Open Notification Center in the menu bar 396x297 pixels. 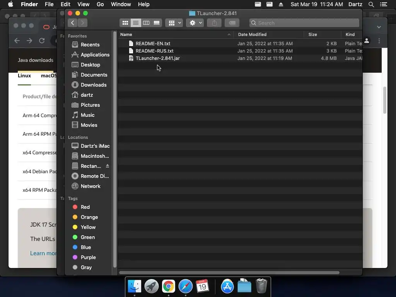(x=383, y=4)
